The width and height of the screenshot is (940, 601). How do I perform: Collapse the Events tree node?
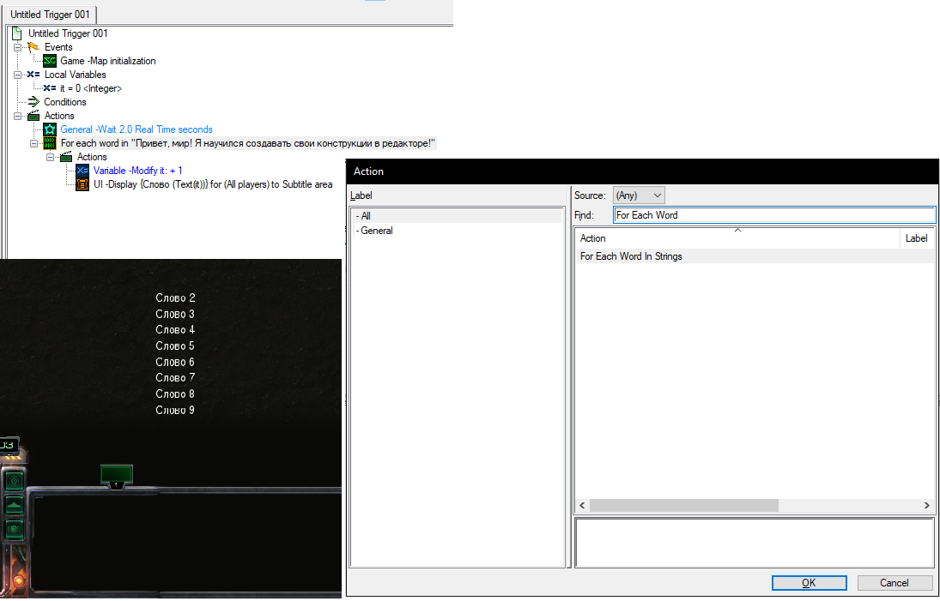click(x=17, y=47)
